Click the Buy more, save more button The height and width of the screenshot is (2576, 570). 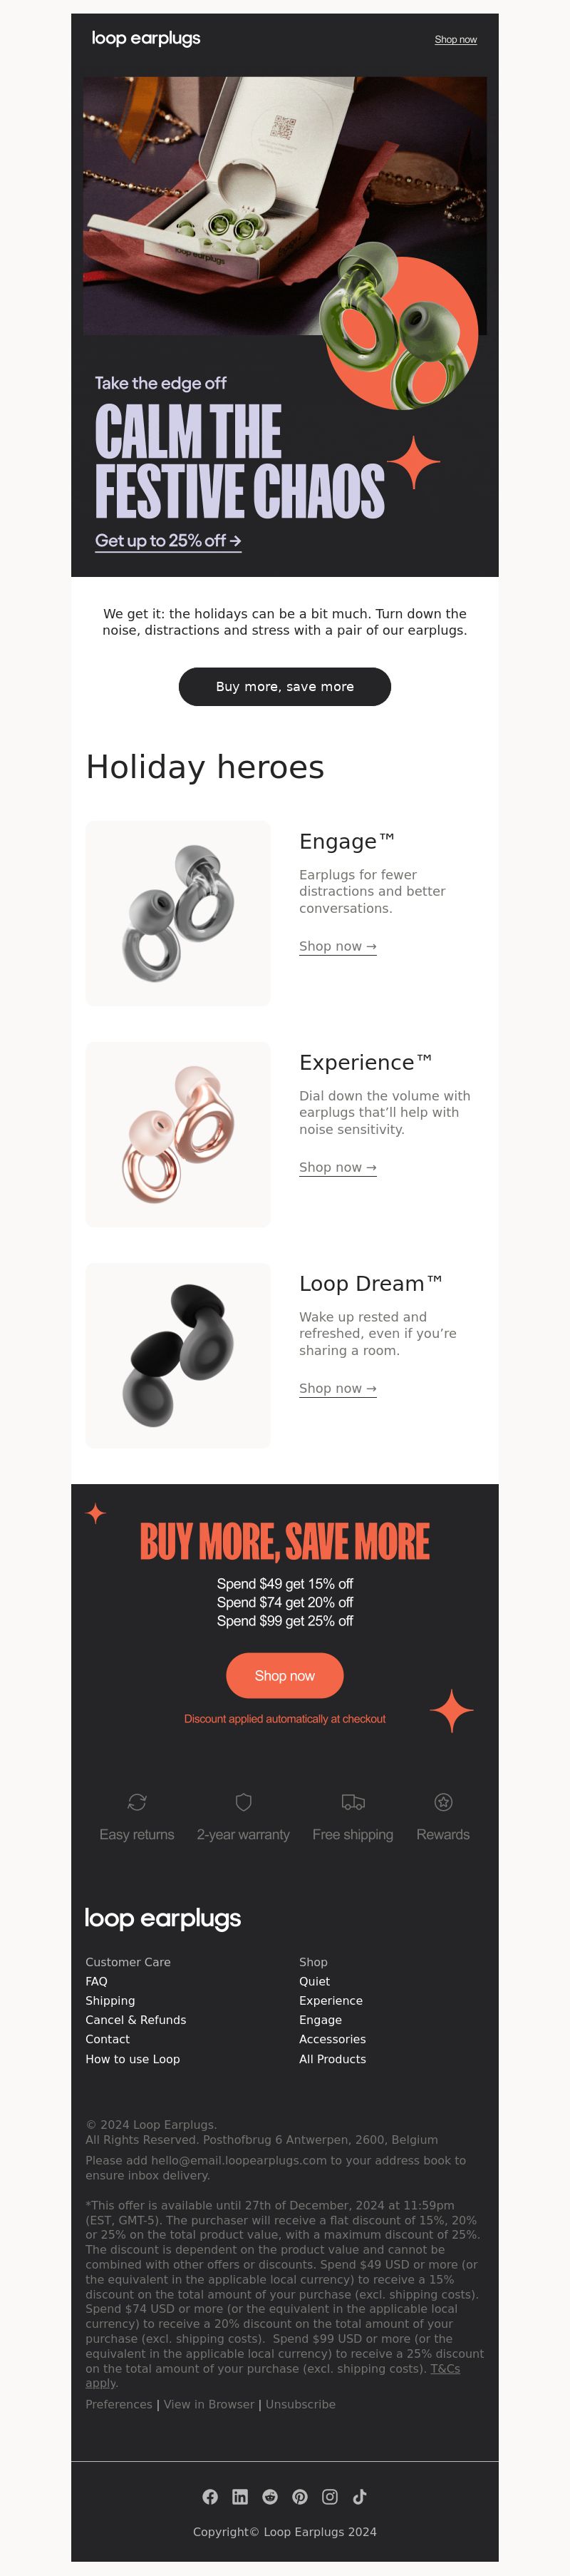pos(284,686)
